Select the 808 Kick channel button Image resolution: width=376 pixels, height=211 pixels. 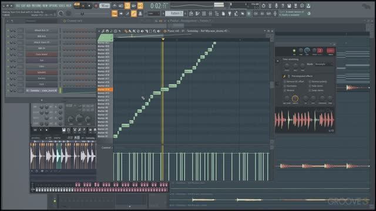42,36
